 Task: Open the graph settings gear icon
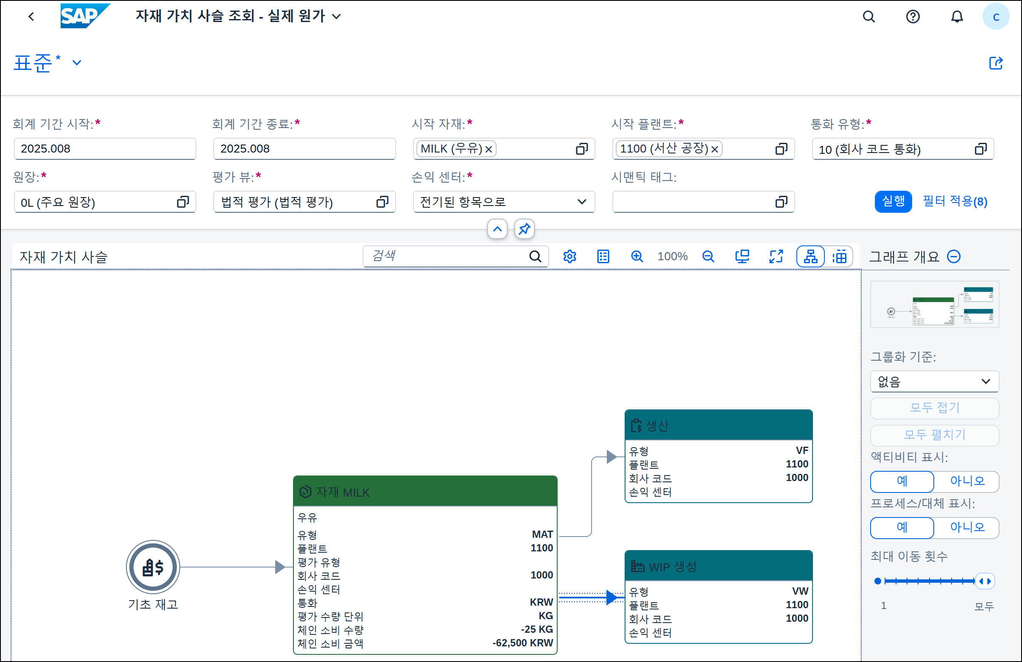coord(570,256)
